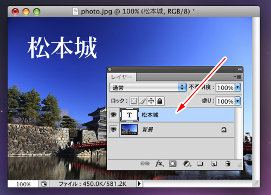
Task: Create new fill or adjustment layer
Action: point(187,164)
